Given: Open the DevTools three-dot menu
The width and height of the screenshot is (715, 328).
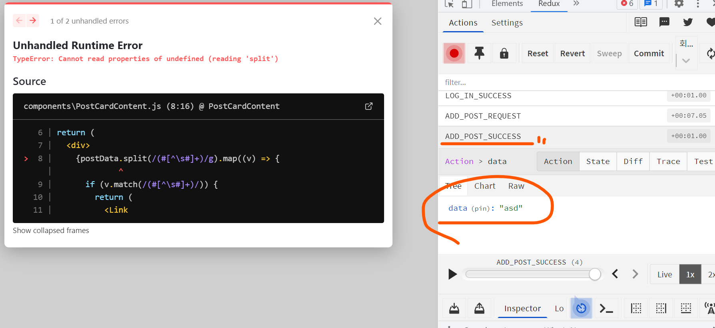Looking at the screenshot, I should tap(698, 4).
